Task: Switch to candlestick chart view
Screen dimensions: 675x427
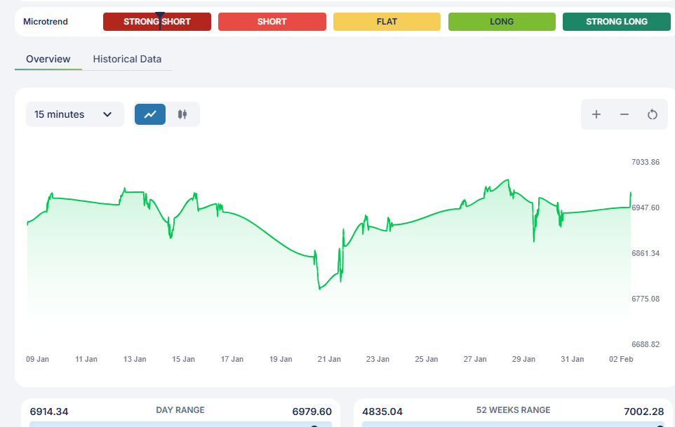Action: coord(182,114)
